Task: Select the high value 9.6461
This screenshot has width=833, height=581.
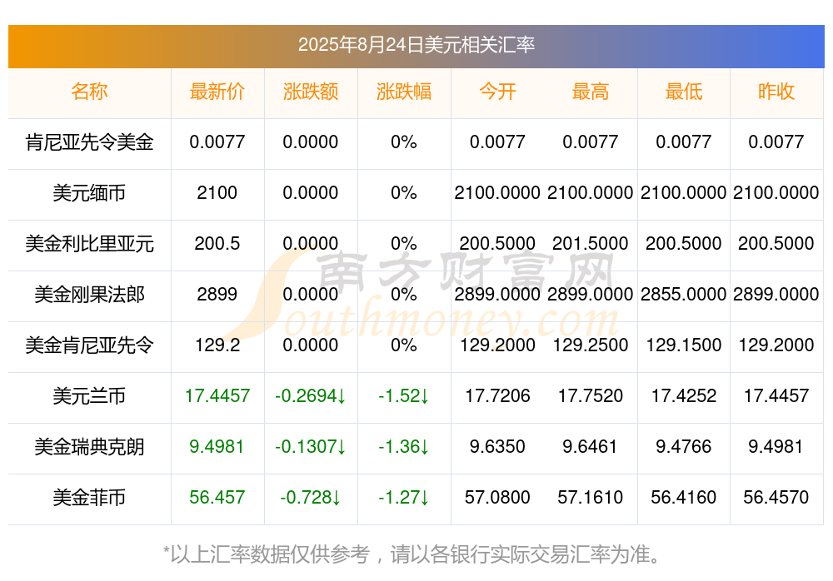Action: point(591,447)
